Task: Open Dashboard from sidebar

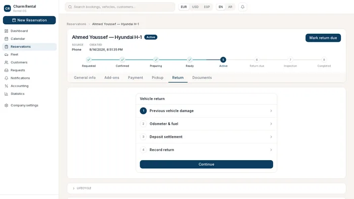Action: pos(29,31)
